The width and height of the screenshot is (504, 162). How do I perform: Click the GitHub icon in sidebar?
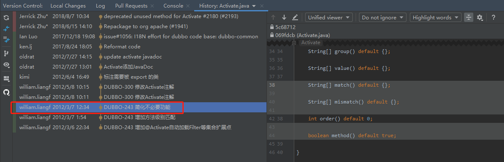[6, 93]
